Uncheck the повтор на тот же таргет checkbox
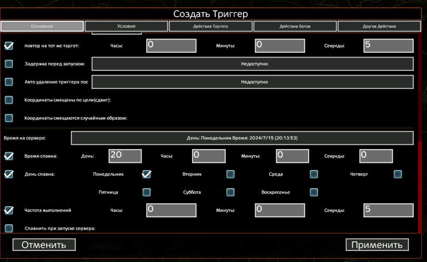Viewport: 427px width, 262px height. point(9,46)
